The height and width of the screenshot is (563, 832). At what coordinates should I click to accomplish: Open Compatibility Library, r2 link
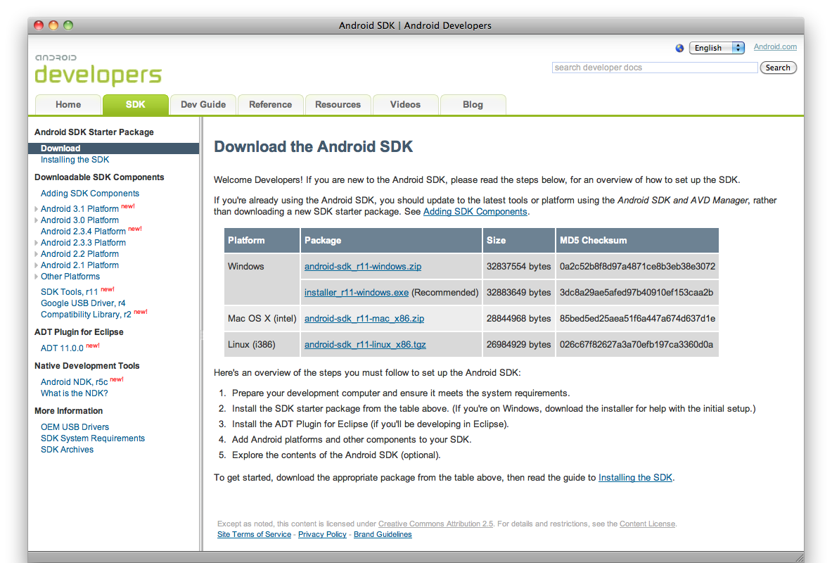(86, 315)
